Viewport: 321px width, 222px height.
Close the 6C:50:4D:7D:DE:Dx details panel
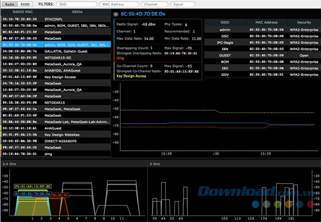pos(116,15)
